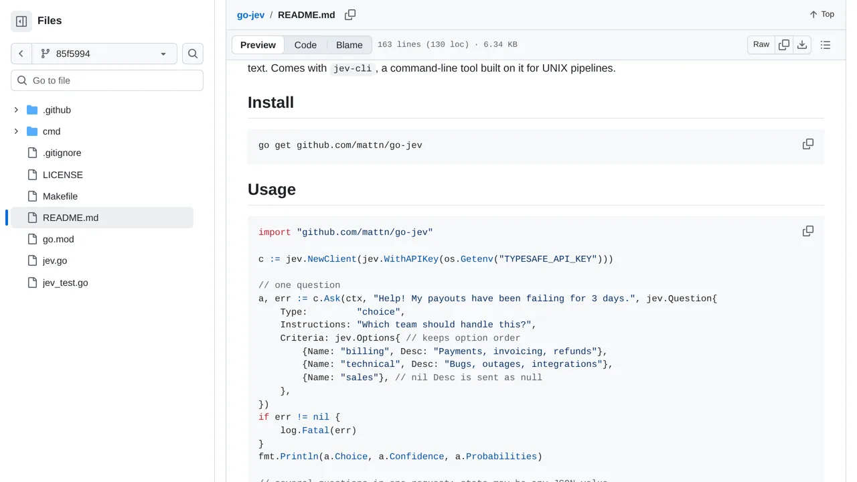
Task: Open the .github folder
Action: tap(57, 110)
